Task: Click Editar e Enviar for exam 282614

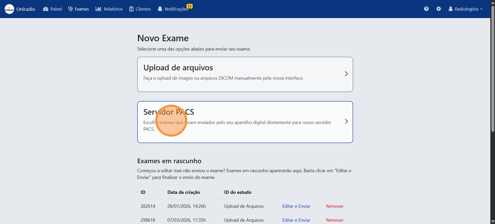Action: pos(296,206)
